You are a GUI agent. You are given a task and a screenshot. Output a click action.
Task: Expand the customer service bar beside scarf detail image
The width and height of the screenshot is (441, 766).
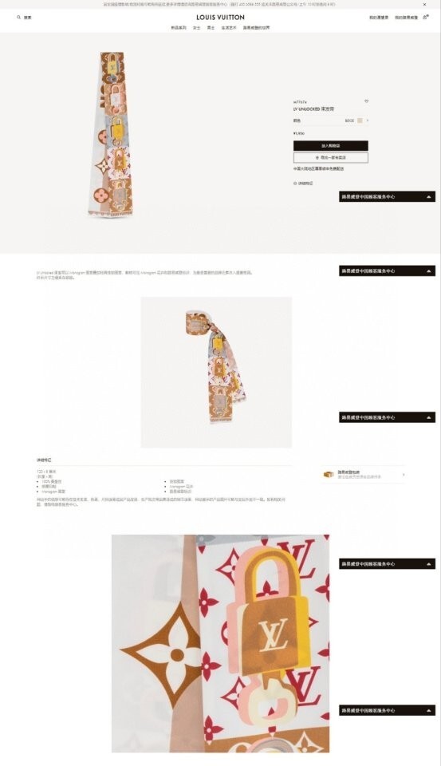429,564
